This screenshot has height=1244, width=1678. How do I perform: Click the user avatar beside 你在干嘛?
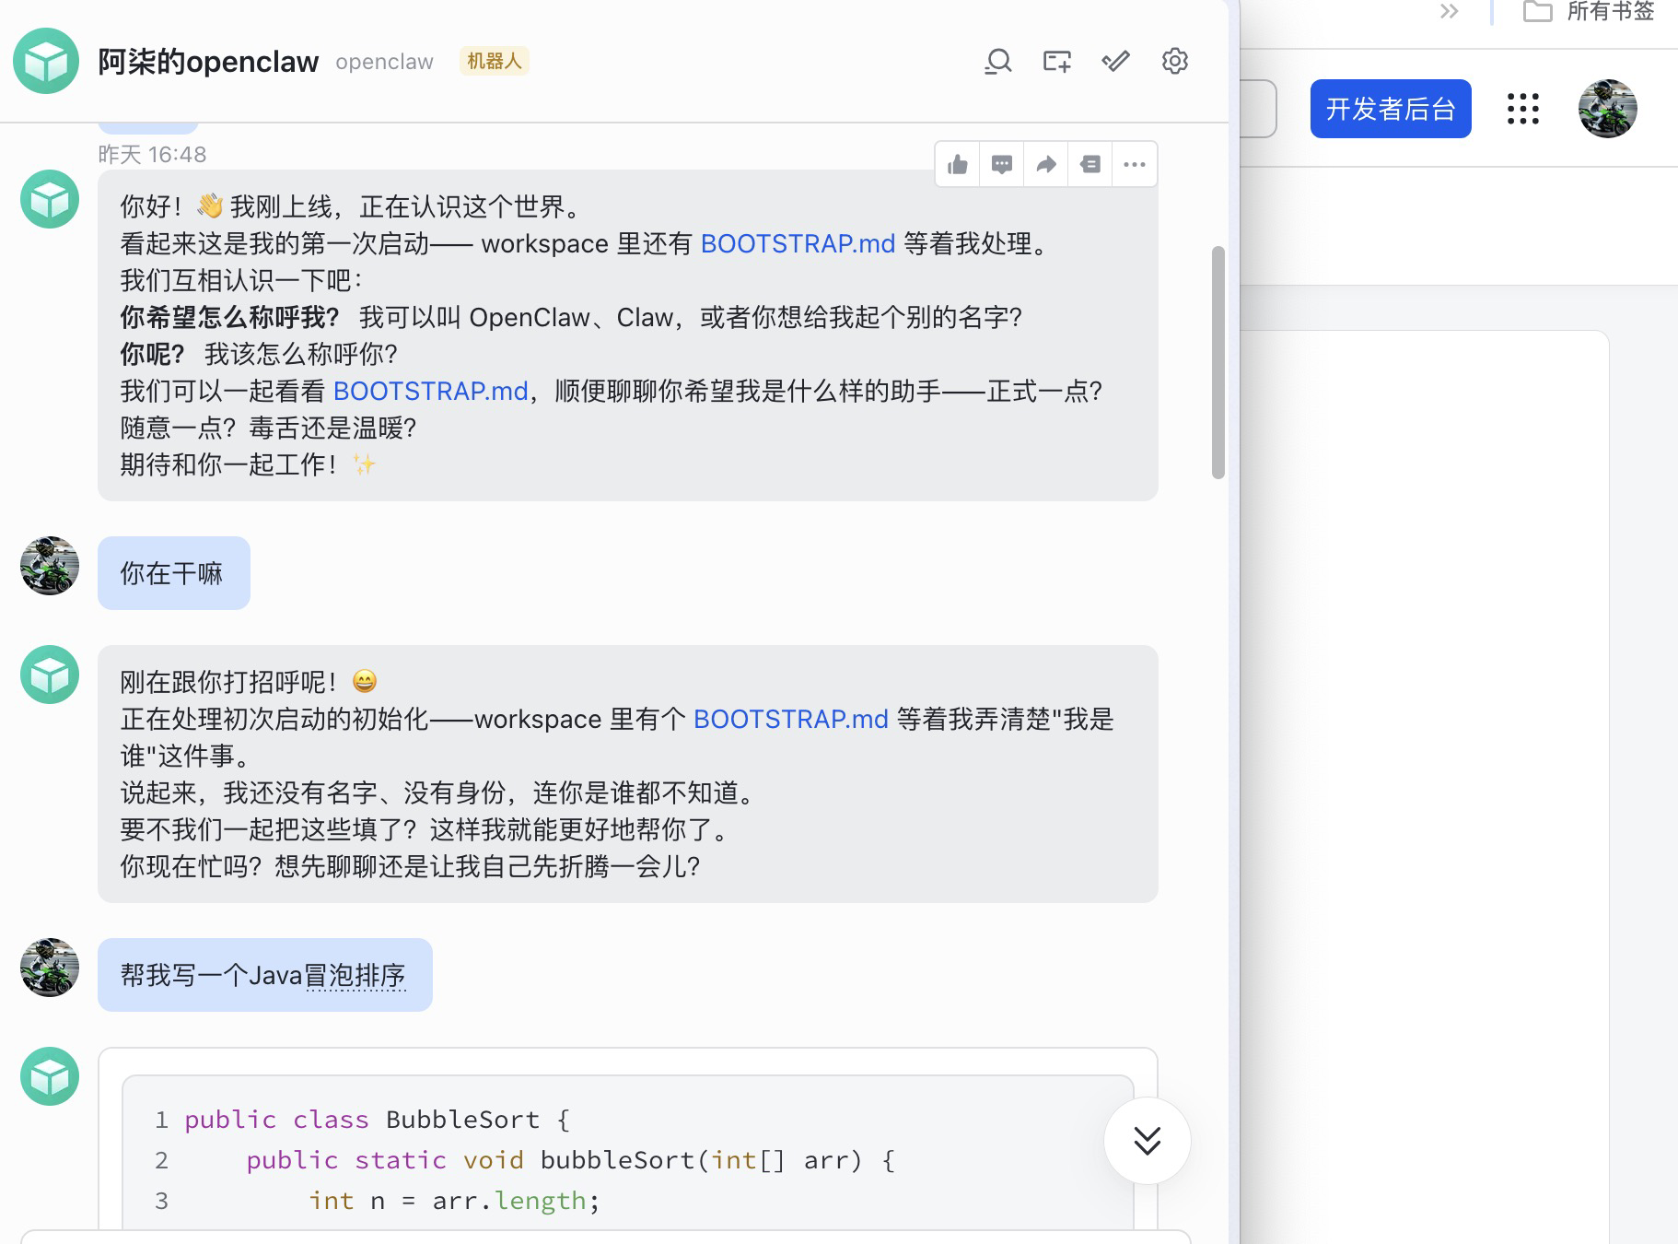(50, 566)
